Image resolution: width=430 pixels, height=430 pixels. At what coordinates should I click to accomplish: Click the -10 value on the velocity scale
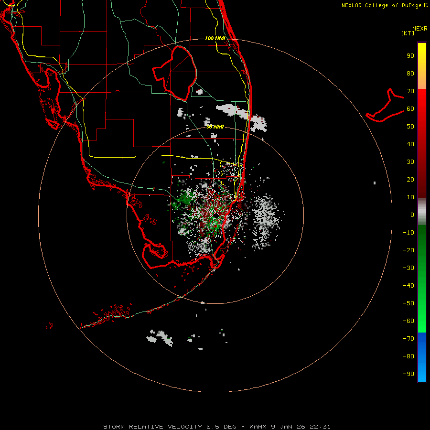pos(408,233)
